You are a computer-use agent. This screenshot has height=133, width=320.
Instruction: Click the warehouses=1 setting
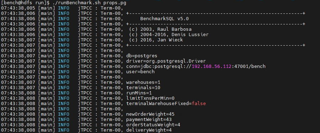click(143, 82)
